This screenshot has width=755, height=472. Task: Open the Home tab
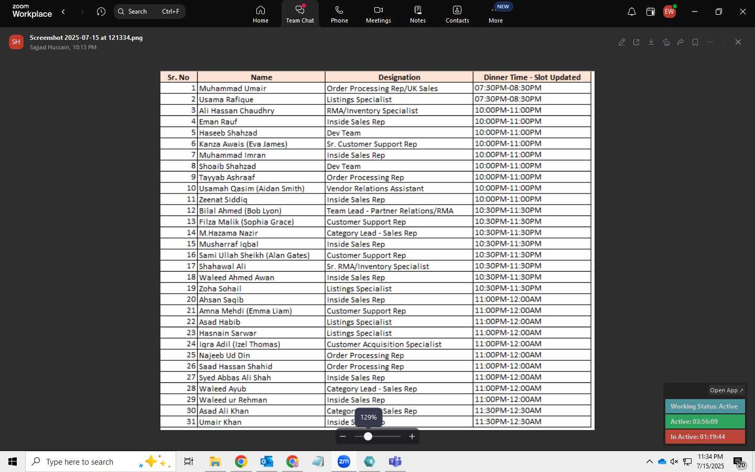tap(261, 14)
